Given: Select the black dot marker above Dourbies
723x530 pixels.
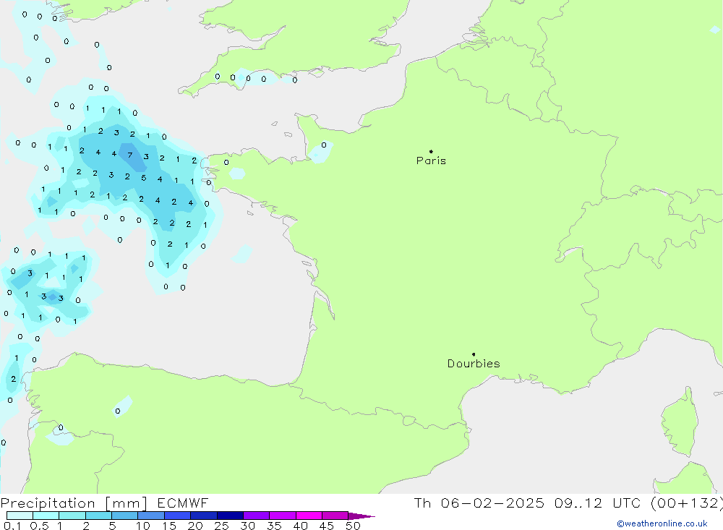Looking at the screenshot, I should 474,354.
